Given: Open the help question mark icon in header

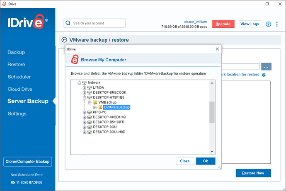Looking at the screenshot, I should (268, 24).
